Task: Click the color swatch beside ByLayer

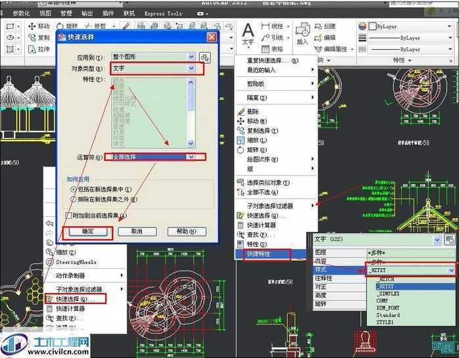Action: tap(372, 26)
